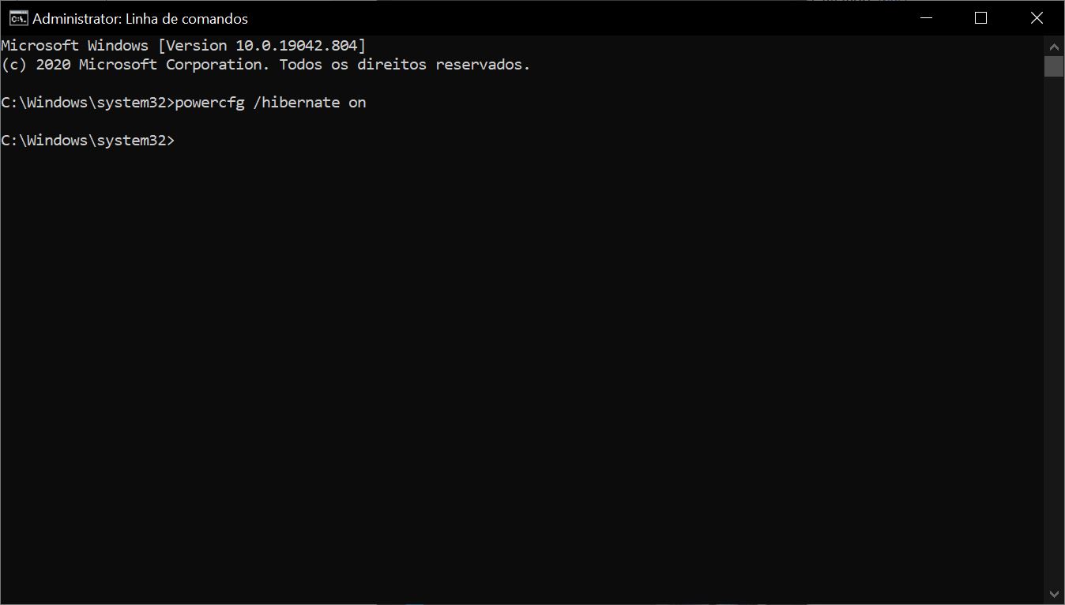Screen dimensions: 1065x605
Task: Open the Command Prompt title bar icon menu
Action: [x=18, y=18]
